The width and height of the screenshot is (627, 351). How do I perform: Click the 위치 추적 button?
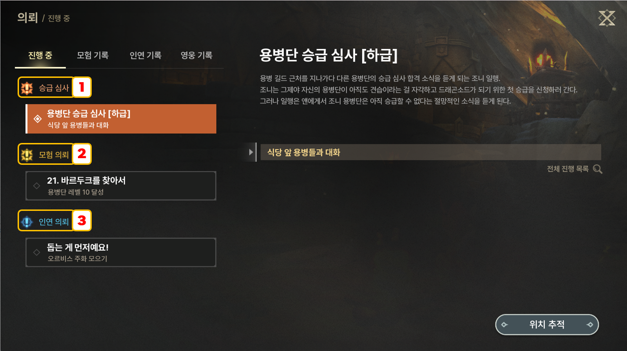(x=547, y=325)
